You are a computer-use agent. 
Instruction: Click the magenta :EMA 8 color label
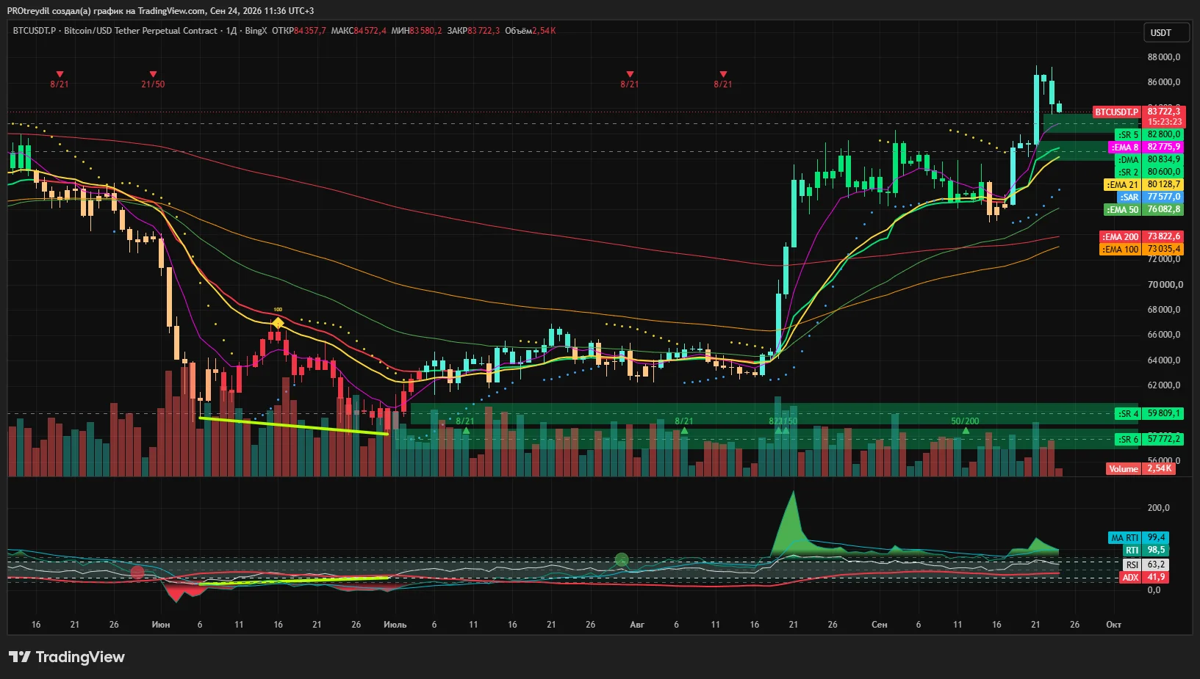(x=1124, y=147)
